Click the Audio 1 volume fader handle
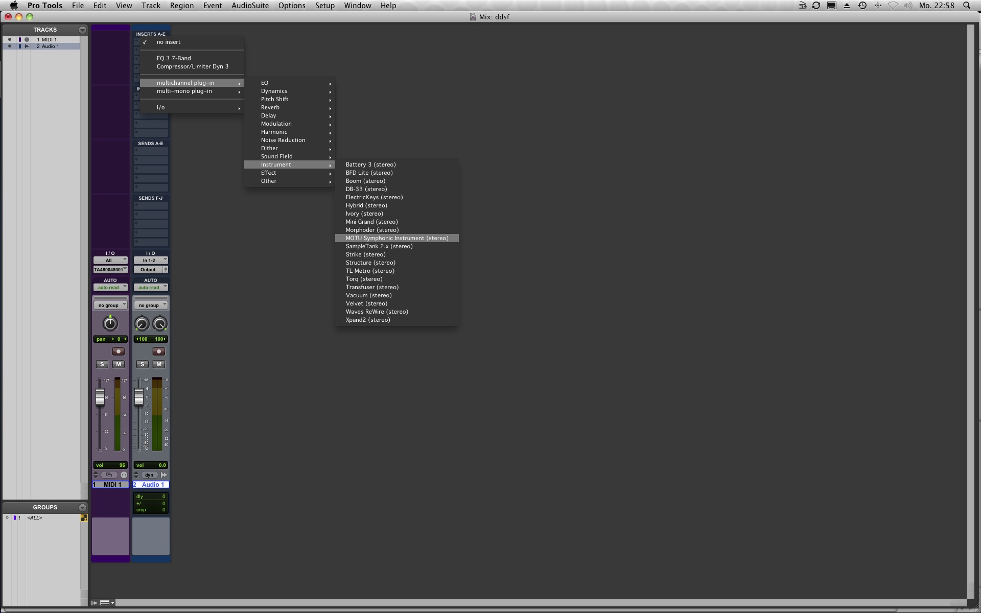This screenshot has width=981, height=613. 139,397
